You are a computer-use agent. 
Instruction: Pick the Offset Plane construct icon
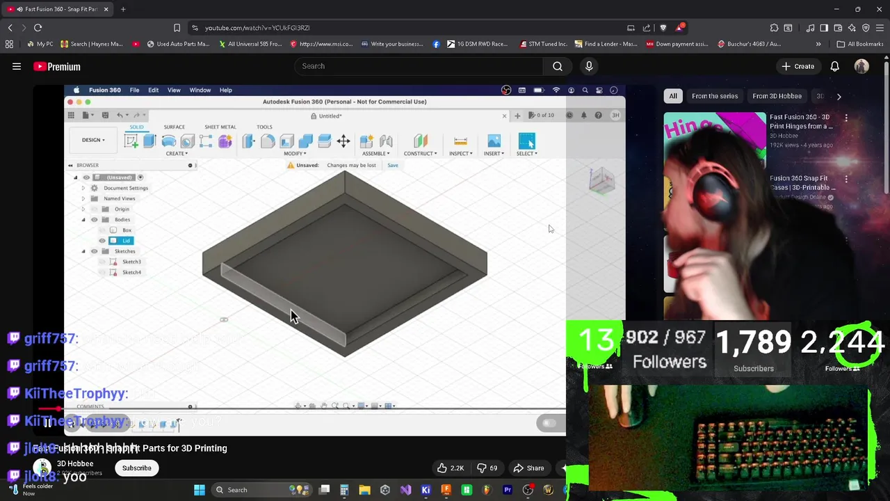click(x=420, y=141)
